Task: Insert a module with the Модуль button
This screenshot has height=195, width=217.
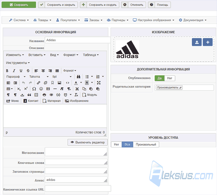Action: coord(90,95)
